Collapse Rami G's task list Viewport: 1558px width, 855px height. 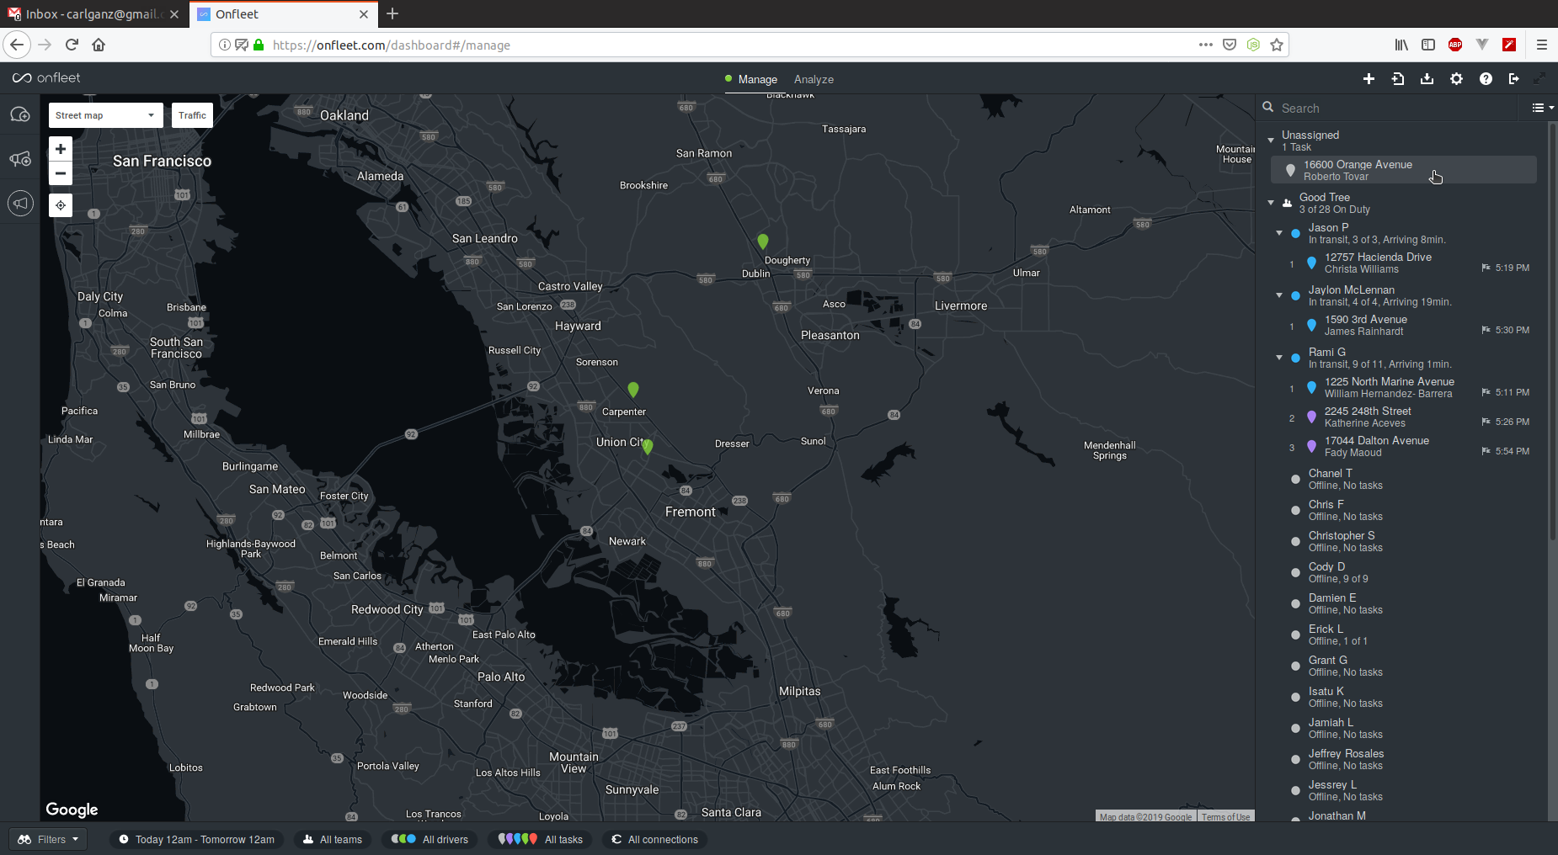pos(1279,358)
